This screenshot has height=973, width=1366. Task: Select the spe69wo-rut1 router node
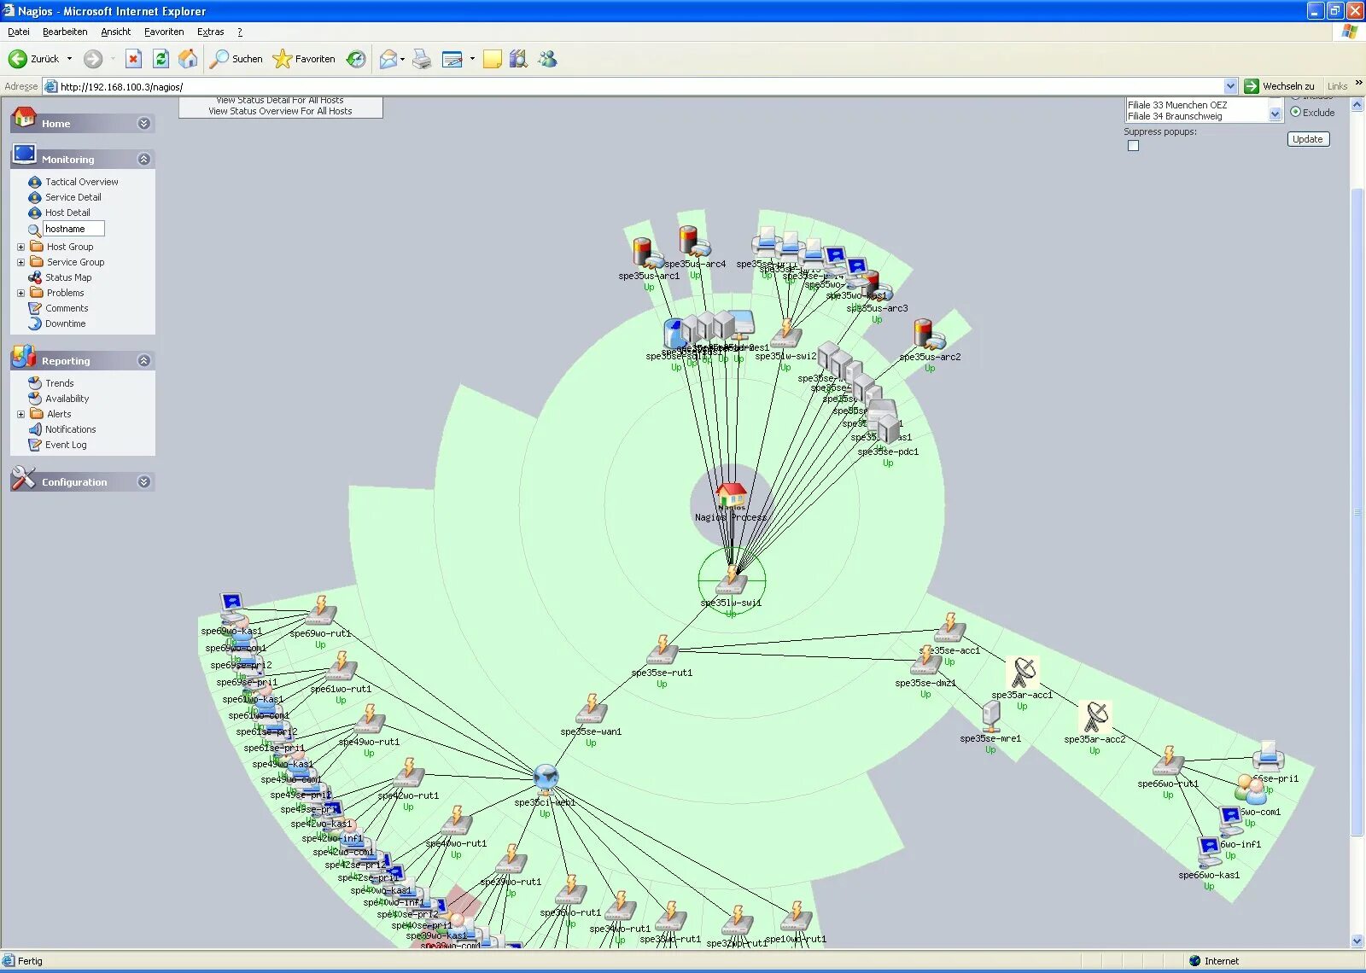pyautogui.click(x=320, y=611)
